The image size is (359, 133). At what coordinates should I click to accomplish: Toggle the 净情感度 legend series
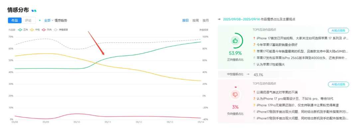click(x=60, y=30)
